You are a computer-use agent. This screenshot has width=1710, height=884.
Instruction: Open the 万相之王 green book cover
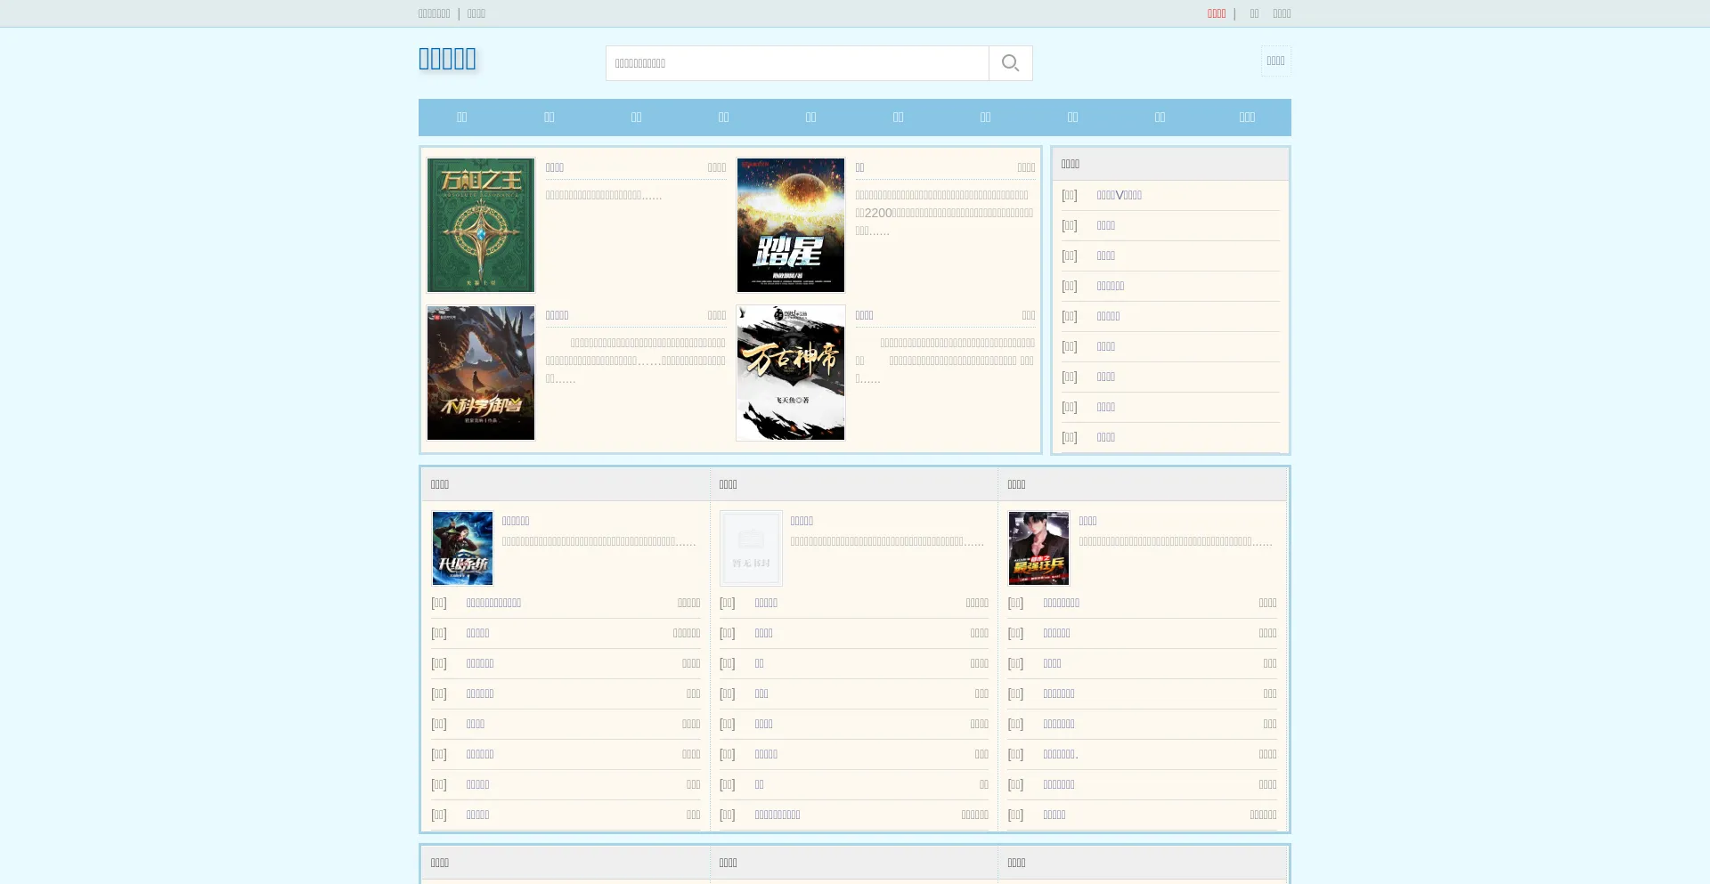(481, 225)
